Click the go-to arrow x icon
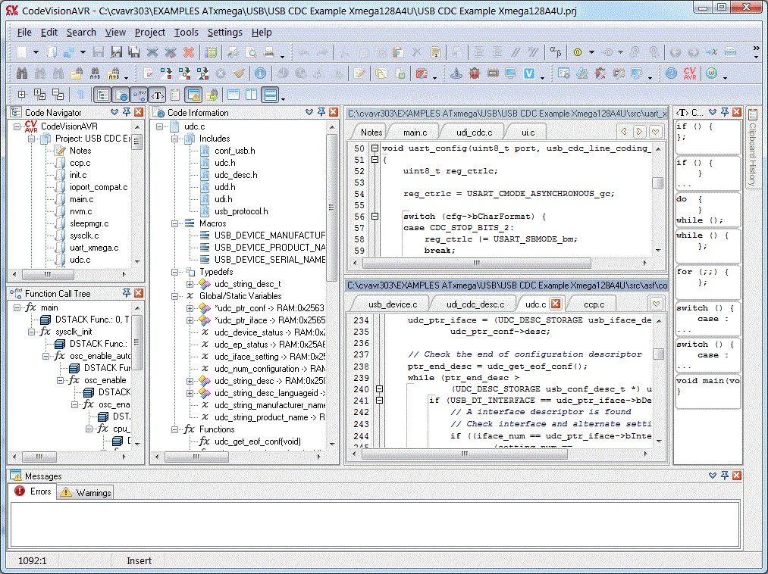The image size is (768, 574). pos(712,51)
